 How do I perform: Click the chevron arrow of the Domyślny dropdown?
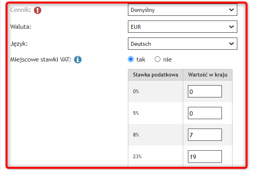231,10
